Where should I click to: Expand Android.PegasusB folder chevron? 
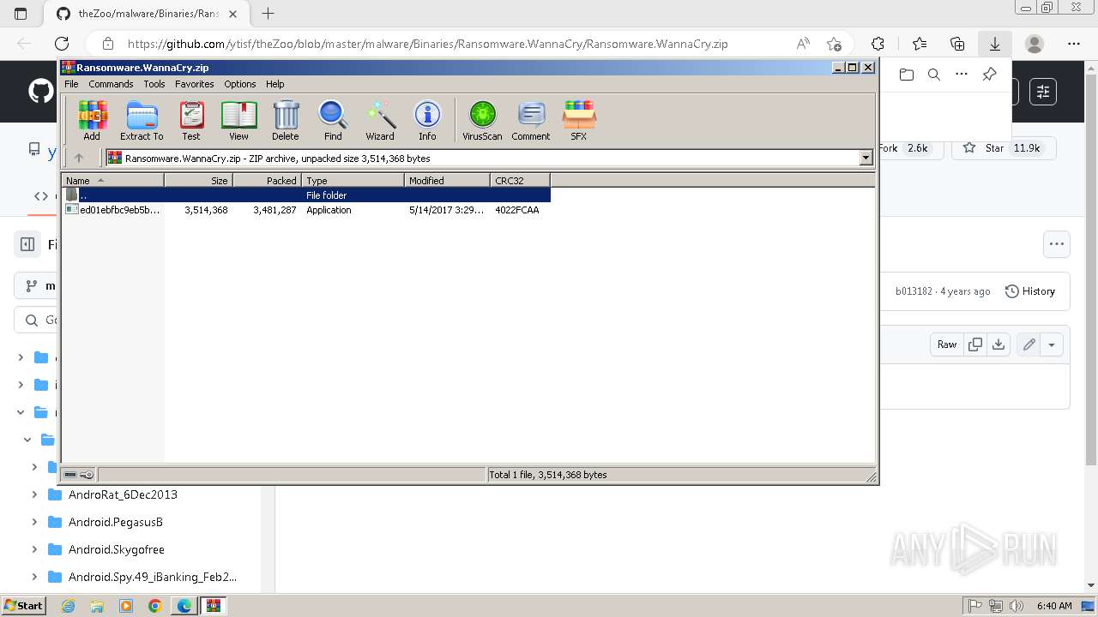[x=34, y=522]
